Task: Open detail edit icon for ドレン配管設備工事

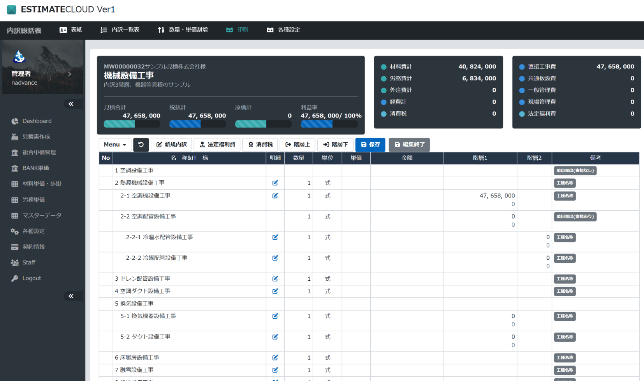Action: [x=275, y=279]
